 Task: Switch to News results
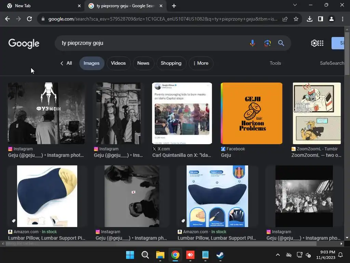pyautogui.click(x=143, y=63)
